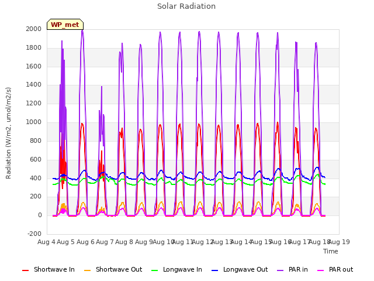Click the 1600 y-axis tick label
The height and width of the screenshot is (281, 374).
pos(34,66)
